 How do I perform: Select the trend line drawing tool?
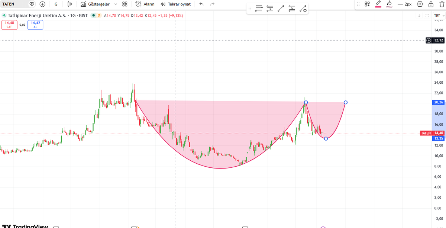(281, 8)
